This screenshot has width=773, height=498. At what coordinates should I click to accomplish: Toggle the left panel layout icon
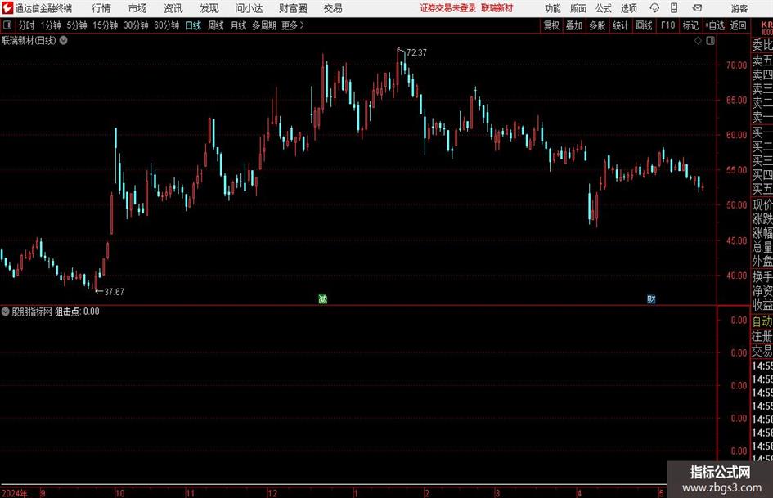tap(7, 25)
